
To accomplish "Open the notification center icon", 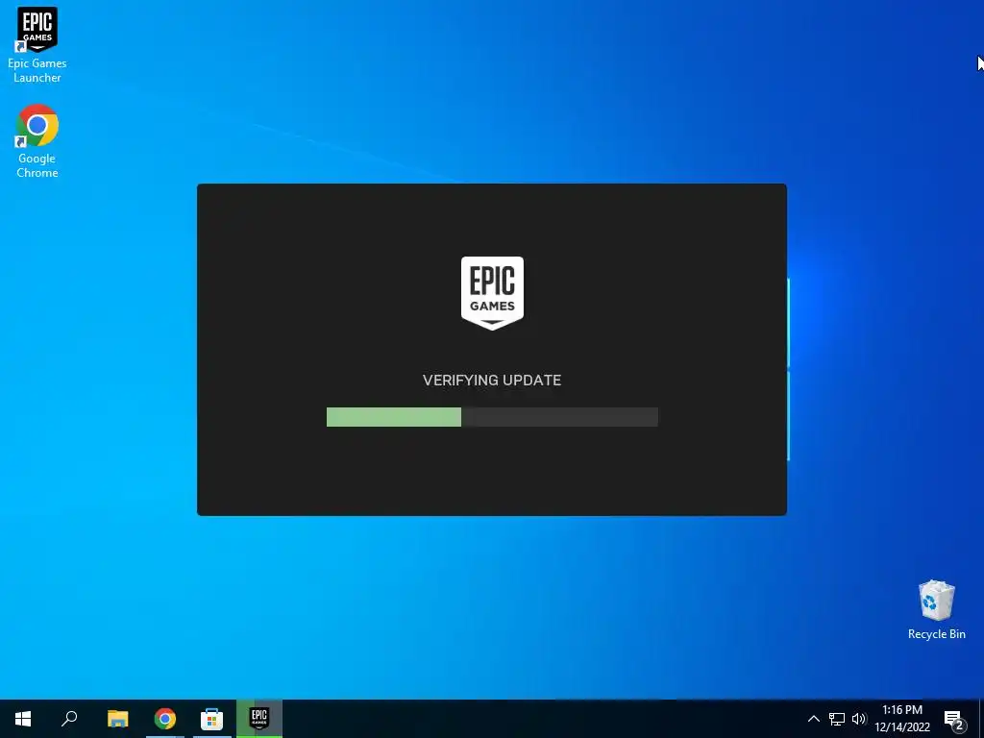I will click(x=954, y=719).
